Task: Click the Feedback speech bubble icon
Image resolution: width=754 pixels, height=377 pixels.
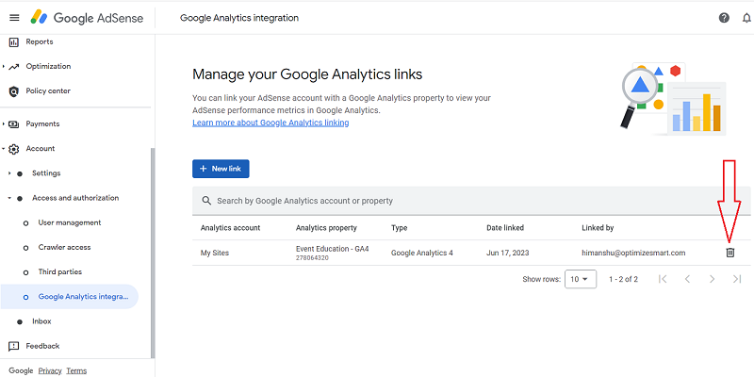Action: [x=14, y=346]
